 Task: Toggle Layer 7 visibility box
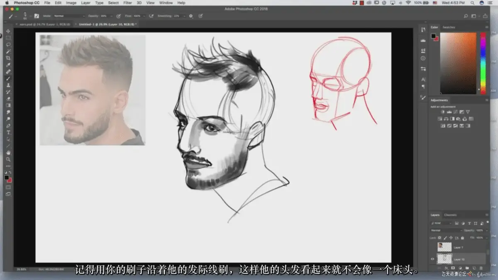pyautogui.click(x=432, y=247)
